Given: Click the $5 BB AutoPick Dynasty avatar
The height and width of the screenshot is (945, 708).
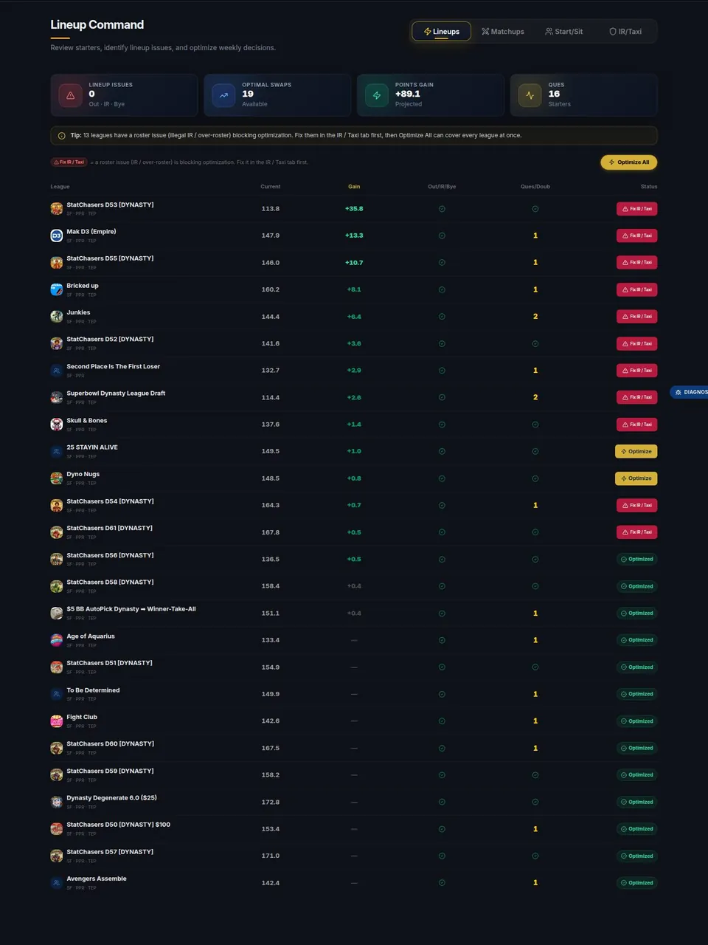Looking at the screenshot, I should point(56,614).
